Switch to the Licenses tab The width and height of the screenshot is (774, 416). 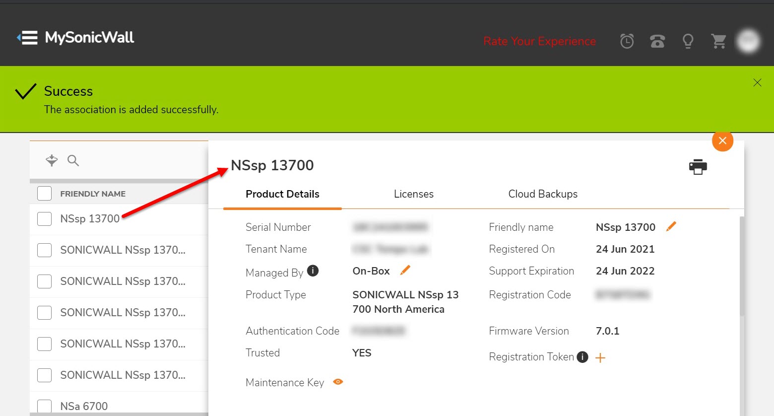click(x=413, y=194)
